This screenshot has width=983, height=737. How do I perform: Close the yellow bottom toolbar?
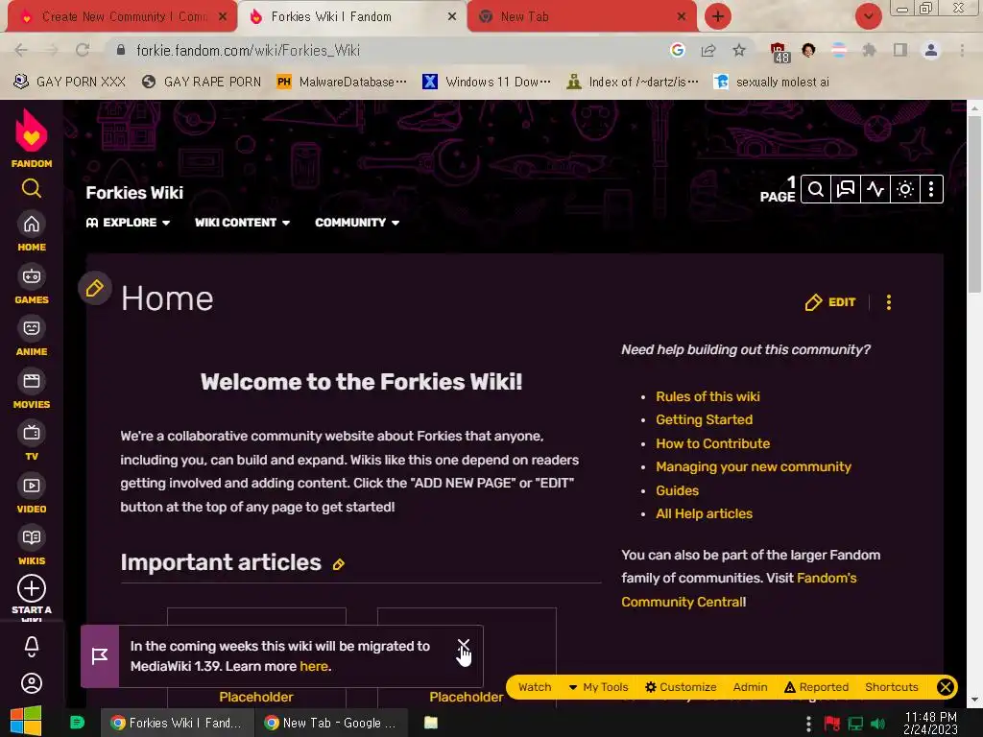(946, 687)
